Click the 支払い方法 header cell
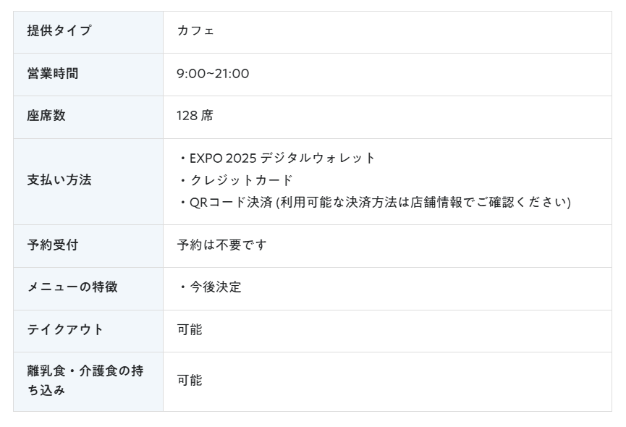The height and width of the screenshot is (427, 626). tap(88, 182)
